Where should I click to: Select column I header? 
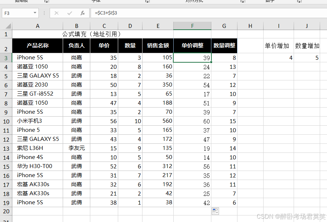tap(279, 26)
